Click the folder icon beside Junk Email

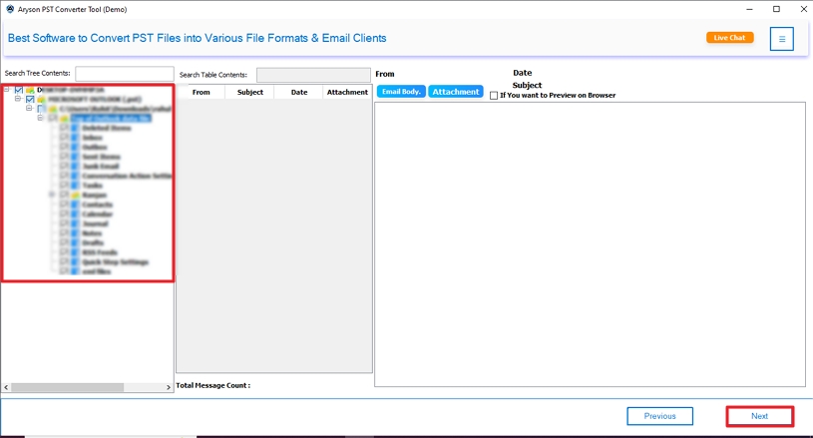(x=75, y=166)
